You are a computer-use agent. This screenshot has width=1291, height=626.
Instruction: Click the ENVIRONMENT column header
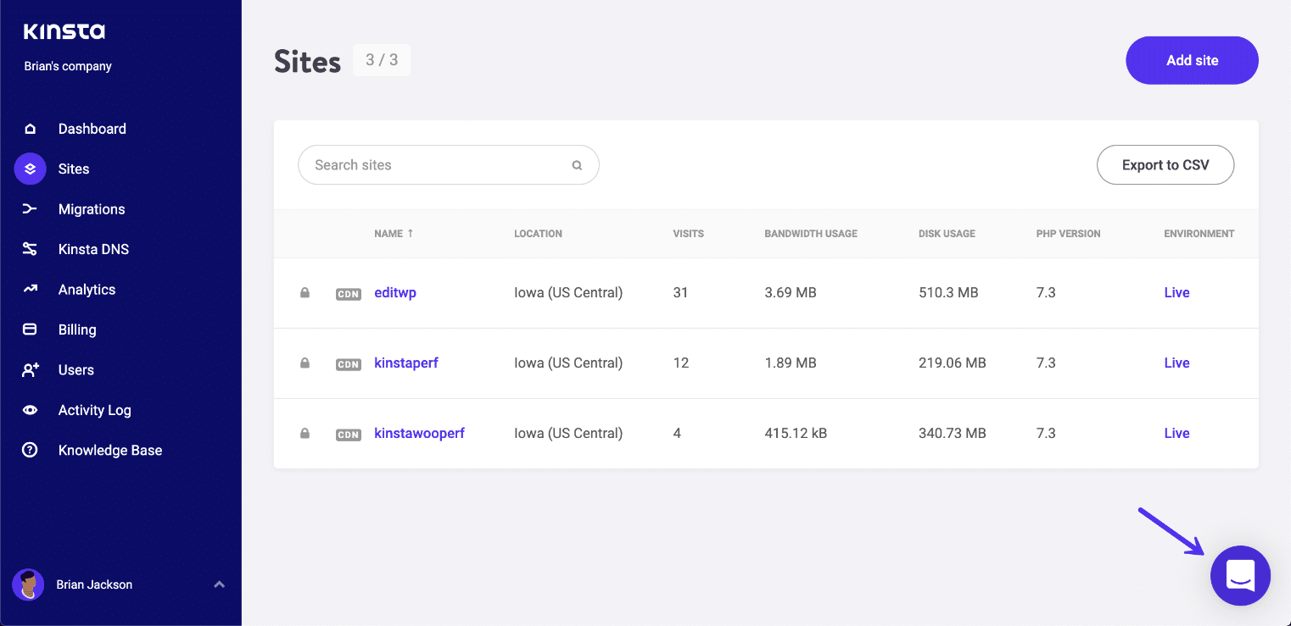(1199, 234)
